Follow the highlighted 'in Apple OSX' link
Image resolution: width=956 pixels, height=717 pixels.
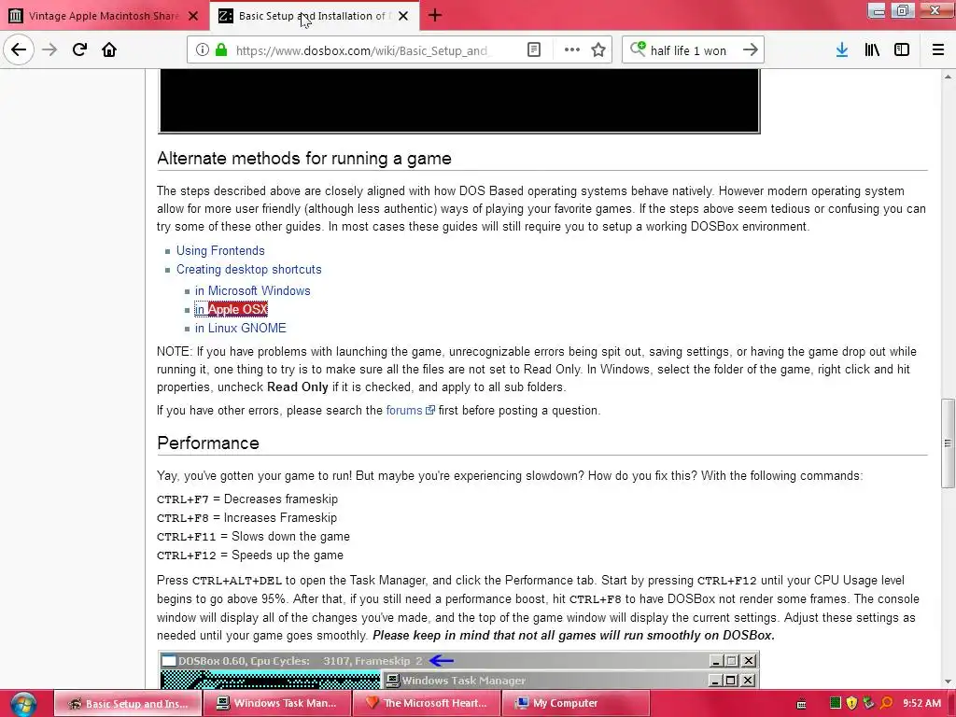(232, 310)
